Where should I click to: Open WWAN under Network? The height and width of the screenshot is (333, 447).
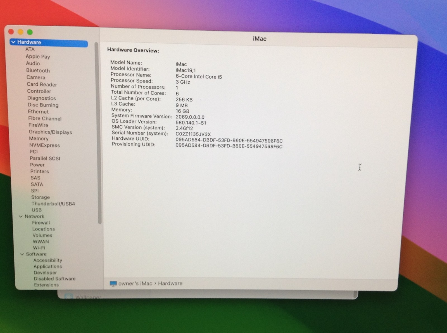pyautogui.click(x=41, y=242)
